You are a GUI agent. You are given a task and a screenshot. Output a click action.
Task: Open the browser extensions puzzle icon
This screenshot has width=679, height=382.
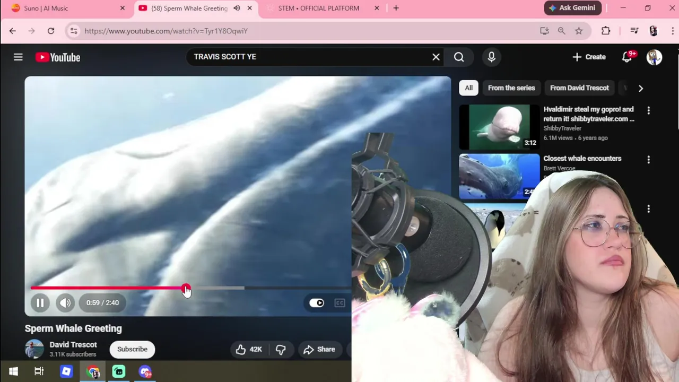(x=606, y=31)
